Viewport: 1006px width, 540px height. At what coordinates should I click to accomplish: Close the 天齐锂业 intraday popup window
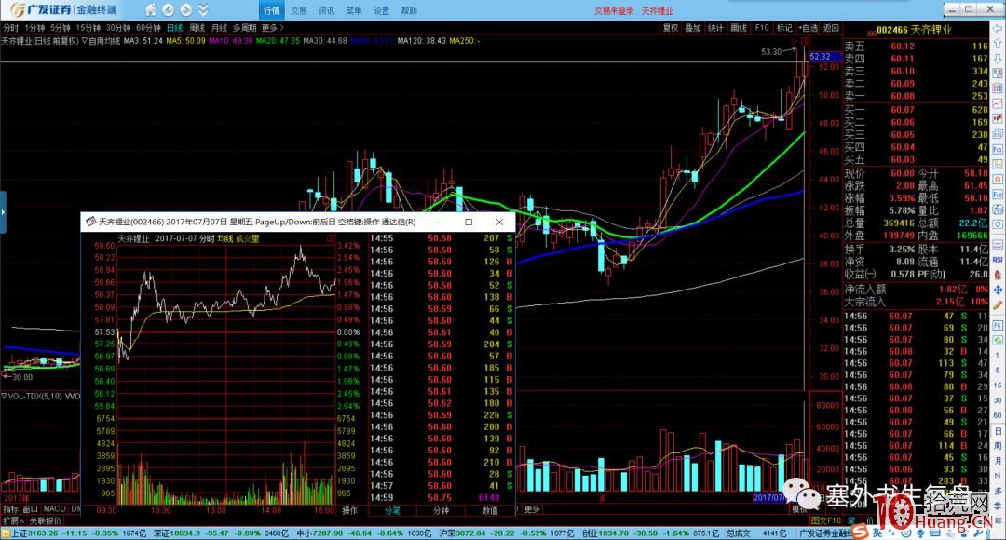(x=500, y=222)
